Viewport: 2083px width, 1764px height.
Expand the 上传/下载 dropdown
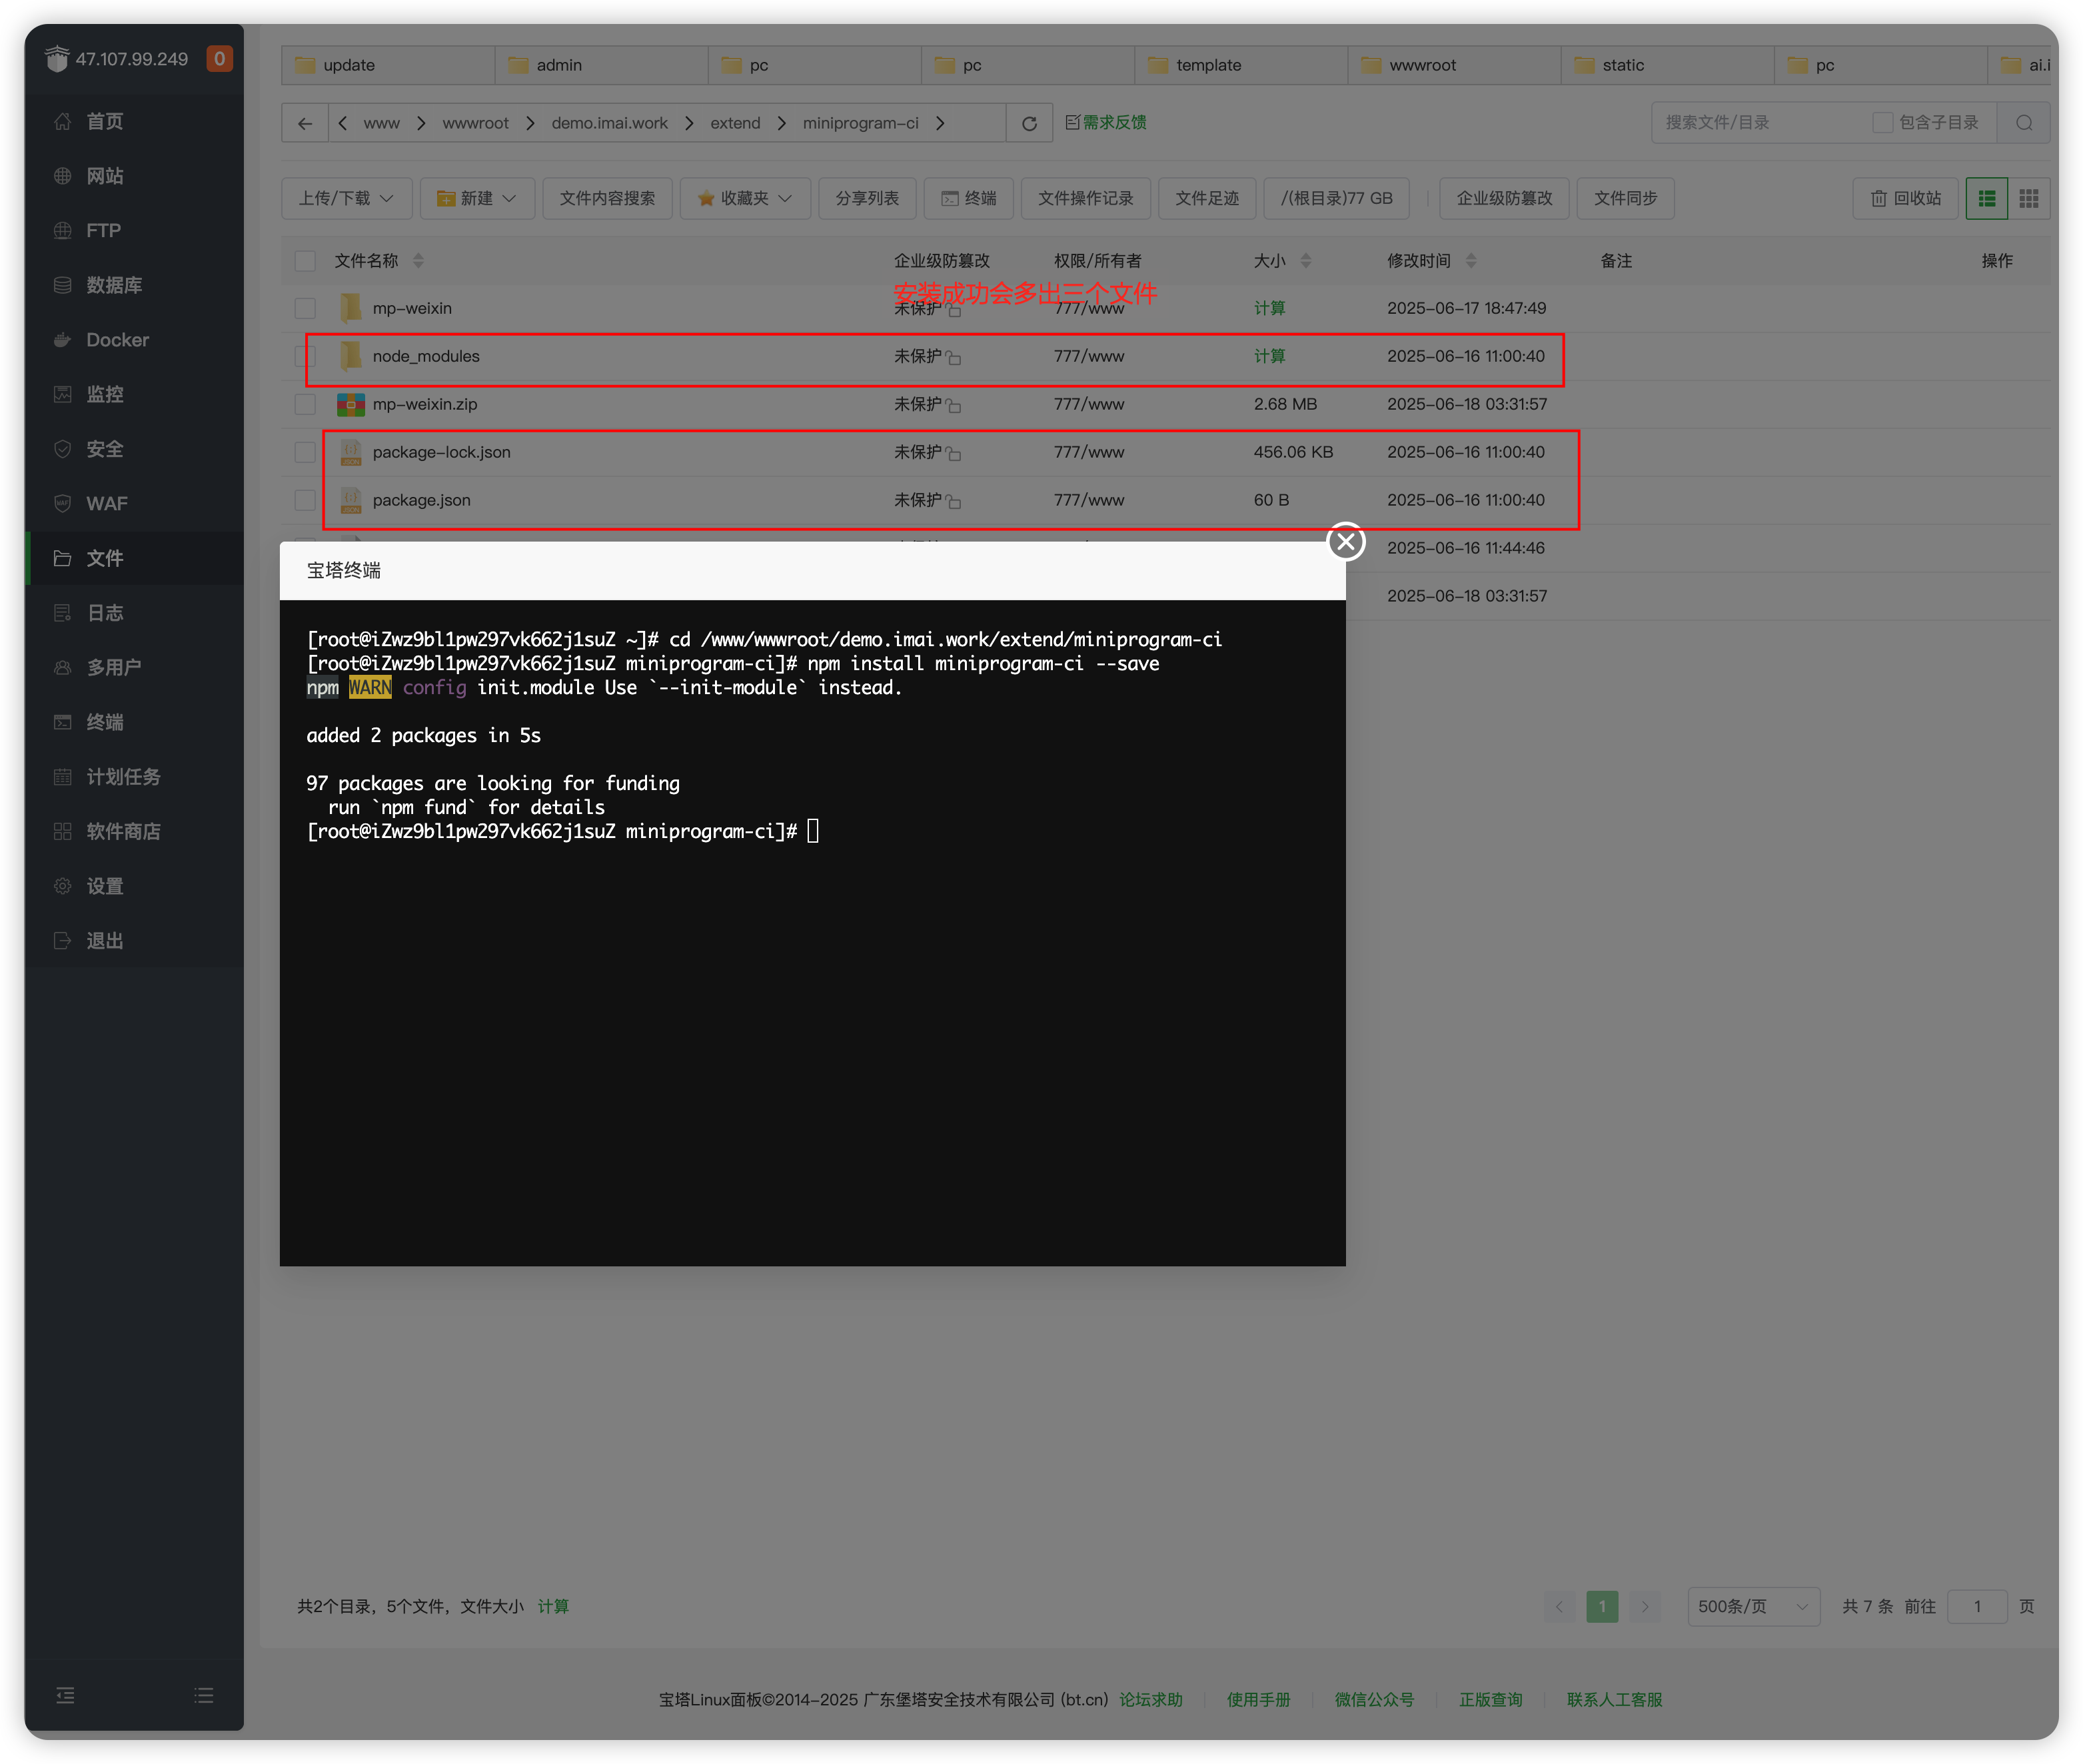pos(346,198)
